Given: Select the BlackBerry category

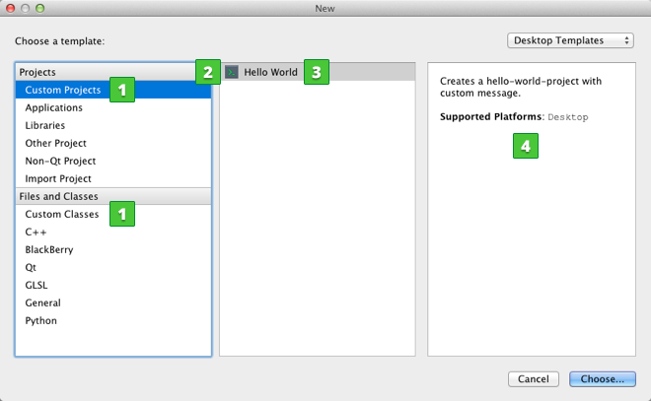Looking at the screenshot, I should (49, 249).
